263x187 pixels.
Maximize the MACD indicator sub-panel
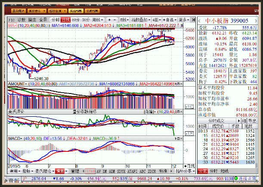[179, 139]
